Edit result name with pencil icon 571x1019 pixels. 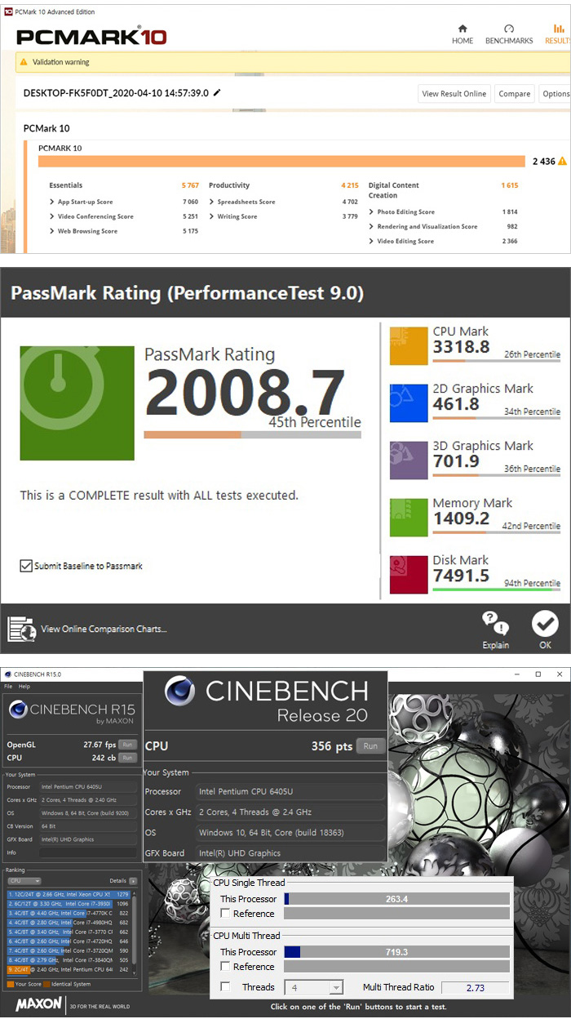(x=217, y=92)
